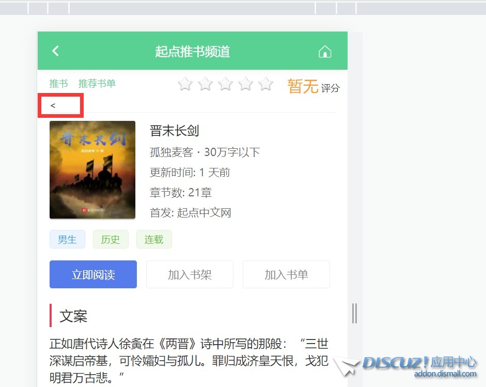Image resolution: width=486 pixels, height=387 pixels.
Task: Click the 暂无 评分 rating label
Action: 313,86
